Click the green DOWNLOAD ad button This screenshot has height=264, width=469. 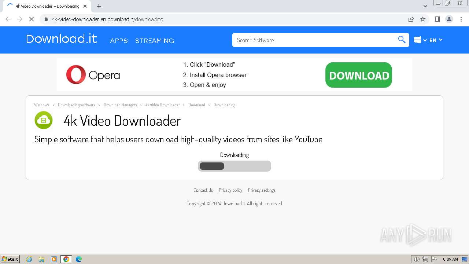pyautogui.click(x=359, y=75)
